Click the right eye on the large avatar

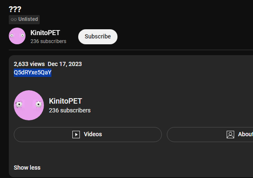point(39,104)
